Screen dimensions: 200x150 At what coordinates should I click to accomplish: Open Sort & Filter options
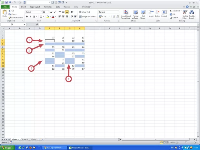point(185,15)
